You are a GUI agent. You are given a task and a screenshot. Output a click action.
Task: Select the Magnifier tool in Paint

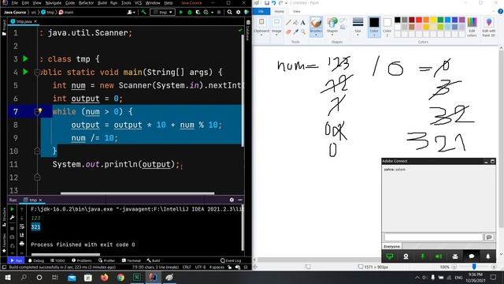tap(302, 32)
